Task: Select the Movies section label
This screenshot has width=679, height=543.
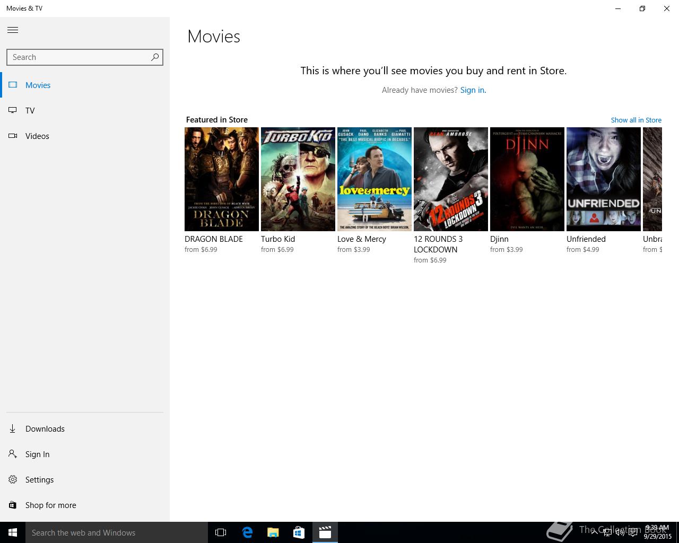Action: [x=38, y=85]
